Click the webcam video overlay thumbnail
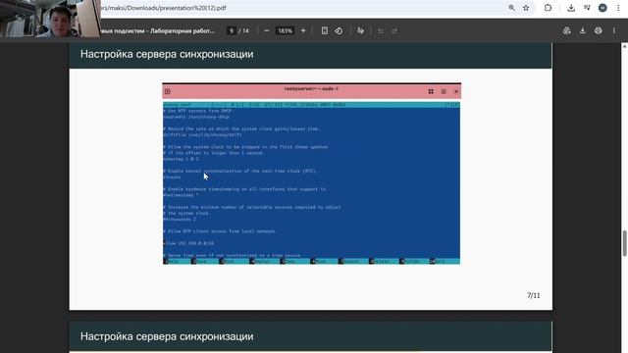This screenshot has height=353, width=628. tap(50, 19)
